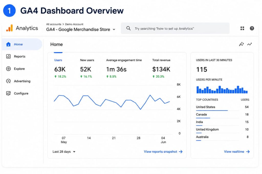262x174 pixels.
Task: Click the Home page title
Action: [x=57, y=44]
